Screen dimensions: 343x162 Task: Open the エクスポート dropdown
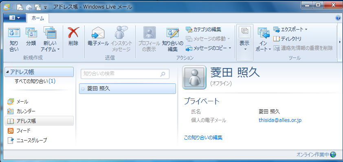(290, 29)
